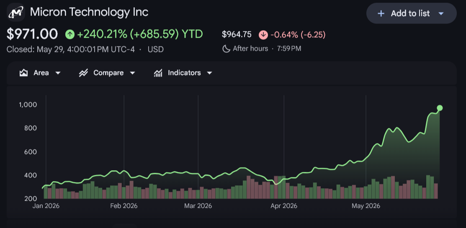Click the green up-arrow YTD gain icon
466x228 pixels.
tap(70, 34)
